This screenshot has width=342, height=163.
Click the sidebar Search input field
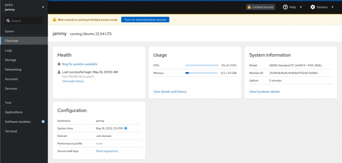(26, 21)
